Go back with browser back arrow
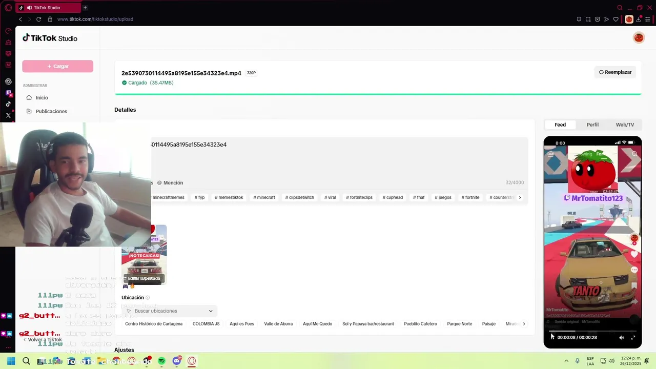 20,19
